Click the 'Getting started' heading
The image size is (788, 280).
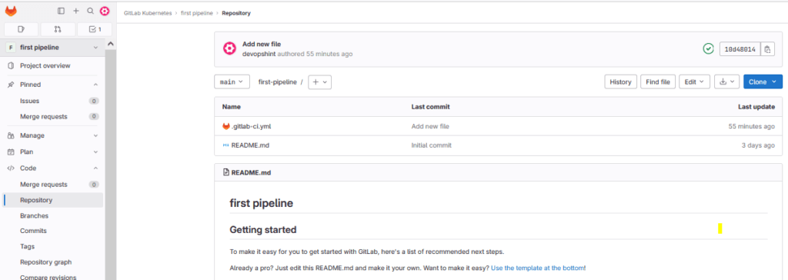(x=263, y=230)
